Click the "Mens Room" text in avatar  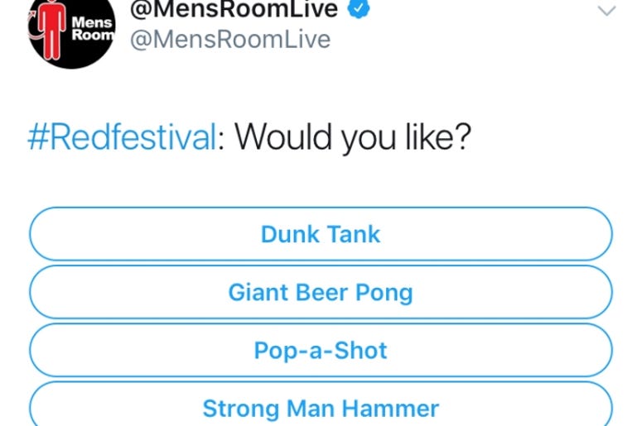coord(93,29)
